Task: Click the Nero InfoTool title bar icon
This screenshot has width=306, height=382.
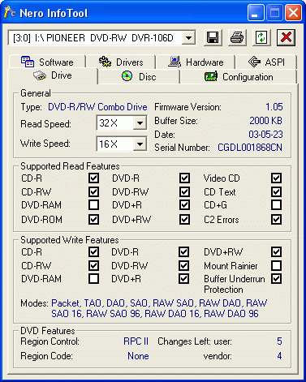Action: click(11, 12)
